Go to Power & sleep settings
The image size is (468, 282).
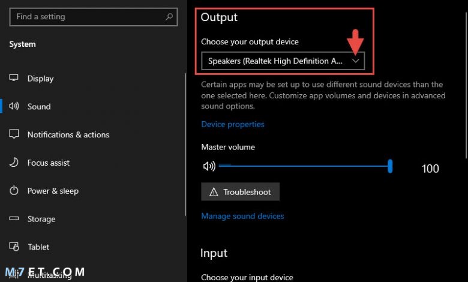point(53,191)
